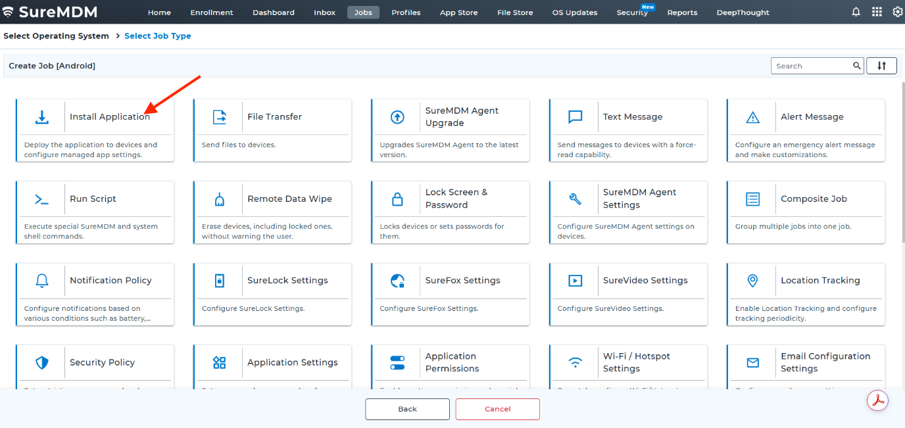Open the Profiles tab
This screenshot has height=428, width=905.
406,12
